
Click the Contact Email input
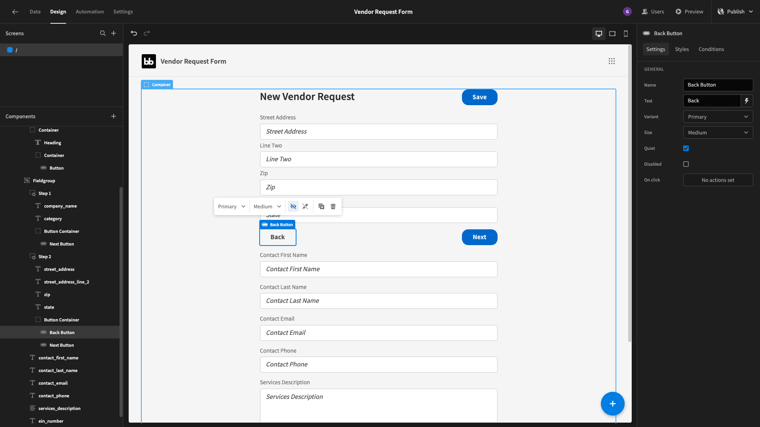(x=378, y=333)
